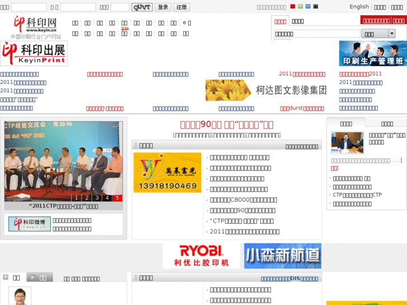Refresh the QUVT captcha image
The width and height of the screenshot is (407, 305).
click(142, 7)
